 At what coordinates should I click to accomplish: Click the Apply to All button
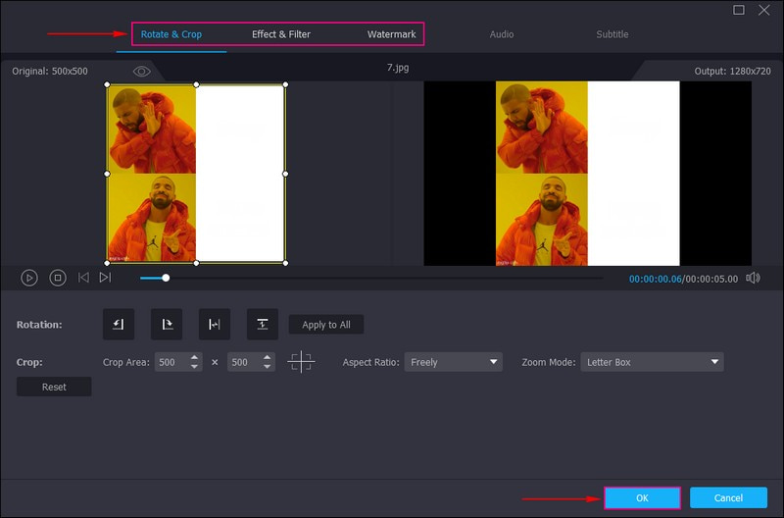[x=326, y=325]
